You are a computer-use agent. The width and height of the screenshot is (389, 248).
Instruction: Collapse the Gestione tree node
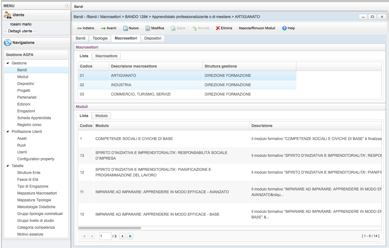coord(8,63)
